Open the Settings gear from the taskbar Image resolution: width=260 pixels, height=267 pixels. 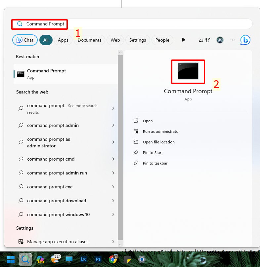tap(142, 259)
